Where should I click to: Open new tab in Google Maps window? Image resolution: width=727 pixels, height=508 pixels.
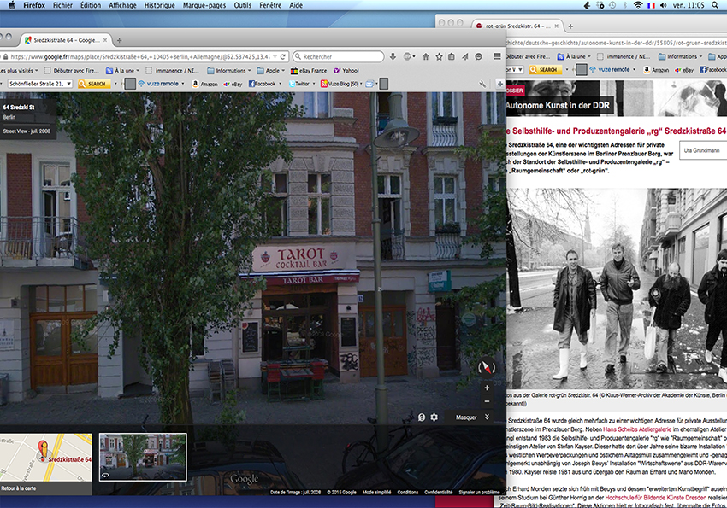(119, 41)
